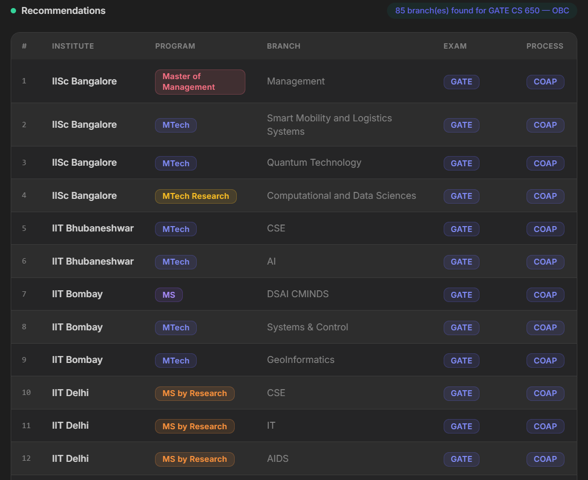Select the "MTech Research" program badge
The height and width of the screenshot is (480, 588).
196,196
